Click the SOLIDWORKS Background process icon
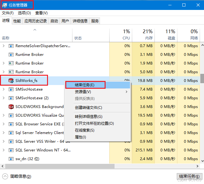The height and width of the screenshot is (184, 204). point(11,107)
